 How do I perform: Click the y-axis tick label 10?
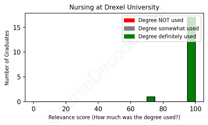click(x=18, y=52)
